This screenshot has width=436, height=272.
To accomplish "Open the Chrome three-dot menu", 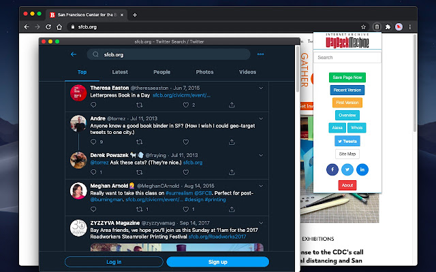I will pyautogui.click(x=410, y=27).
